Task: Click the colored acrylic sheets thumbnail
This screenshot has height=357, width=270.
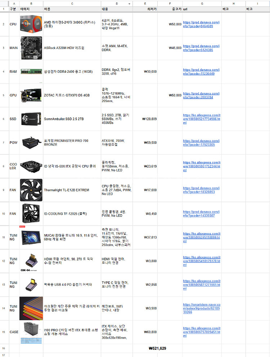Action: (31, 308)
